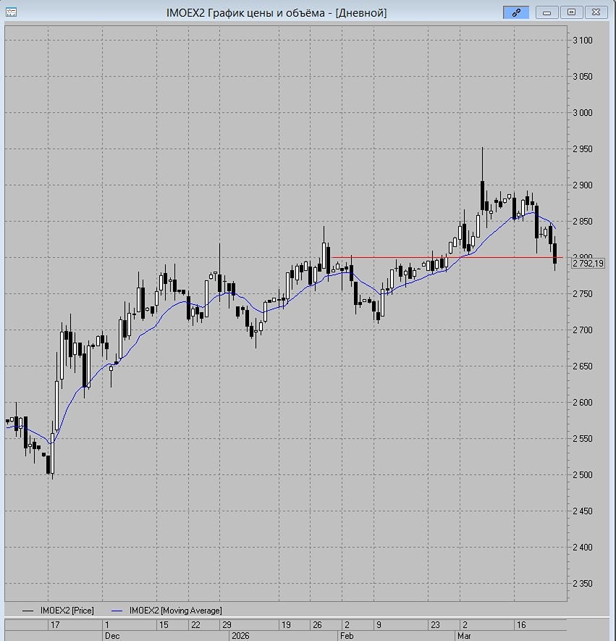Click the date 17 on time axis
Screen dimensions: 616x641
pos(55,624)
